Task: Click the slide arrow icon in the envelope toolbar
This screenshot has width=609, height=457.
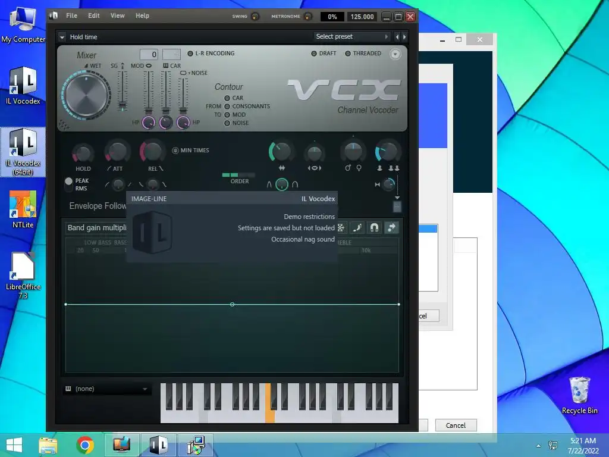Action: coord(391,228)
